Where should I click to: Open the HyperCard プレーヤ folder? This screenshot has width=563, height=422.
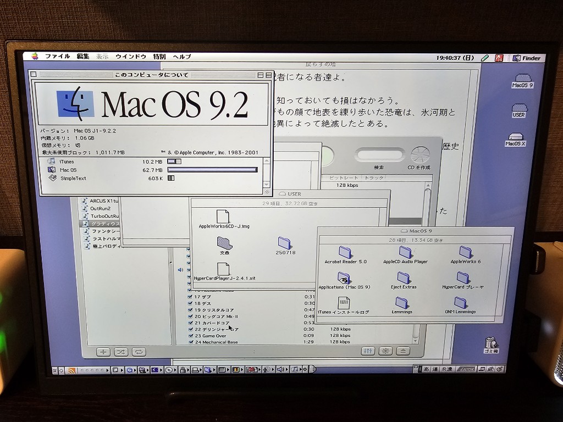click(x=463, y=281)
